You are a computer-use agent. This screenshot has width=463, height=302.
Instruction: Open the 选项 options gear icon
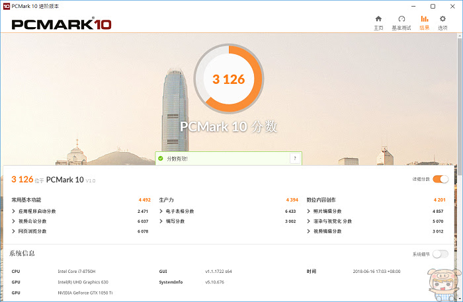tap(442, 19)
